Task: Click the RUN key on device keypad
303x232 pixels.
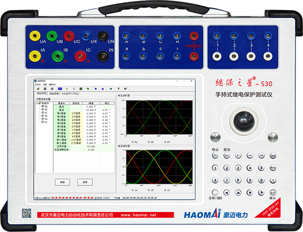Action: (x=273, y=155)
